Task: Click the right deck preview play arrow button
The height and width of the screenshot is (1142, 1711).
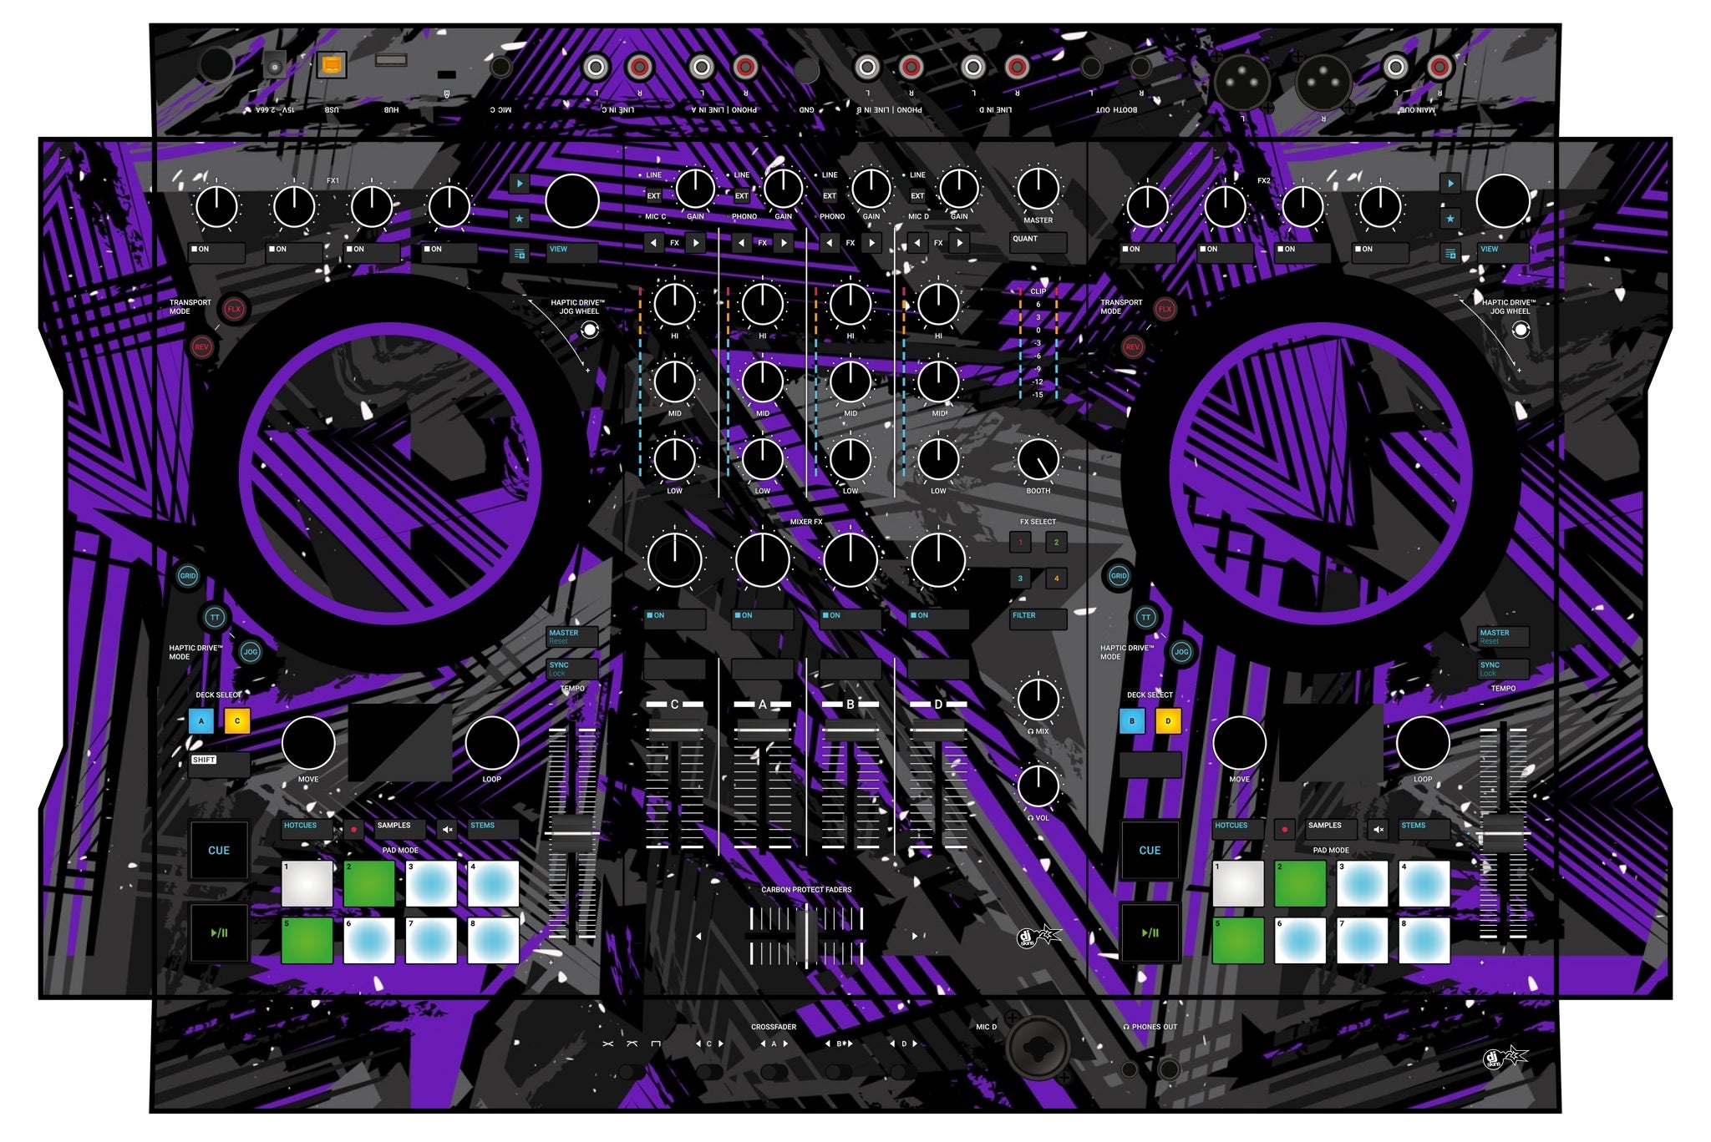Action: point(1450,183)
